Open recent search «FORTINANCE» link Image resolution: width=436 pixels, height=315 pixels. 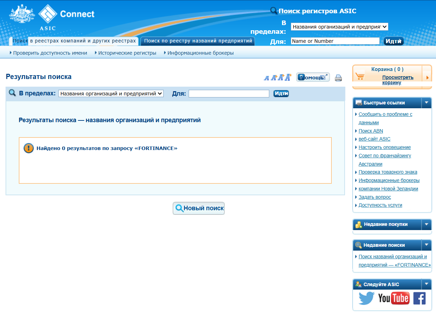click(x=395, y=261)
